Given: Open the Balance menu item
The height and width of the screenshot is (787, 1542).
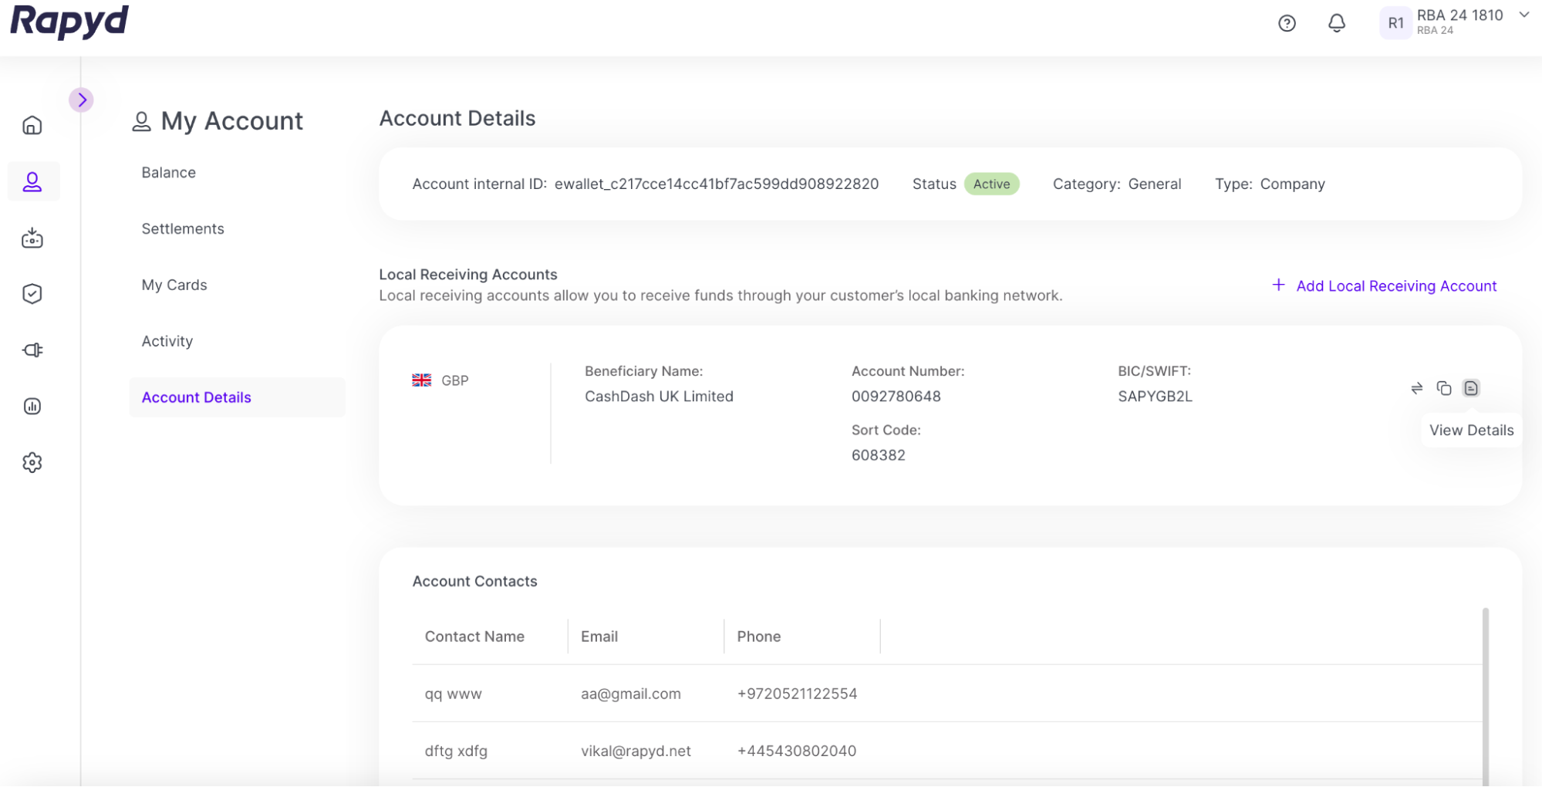Looking at the screenshot, I should (168, 173).
